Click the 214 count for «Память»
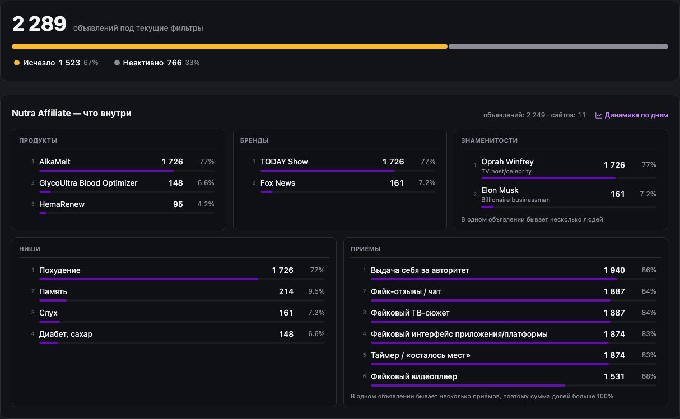 click(286, 291)
